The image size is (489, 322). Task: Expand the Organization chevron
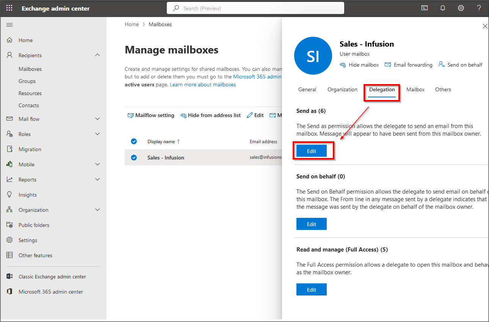[97, 210]
